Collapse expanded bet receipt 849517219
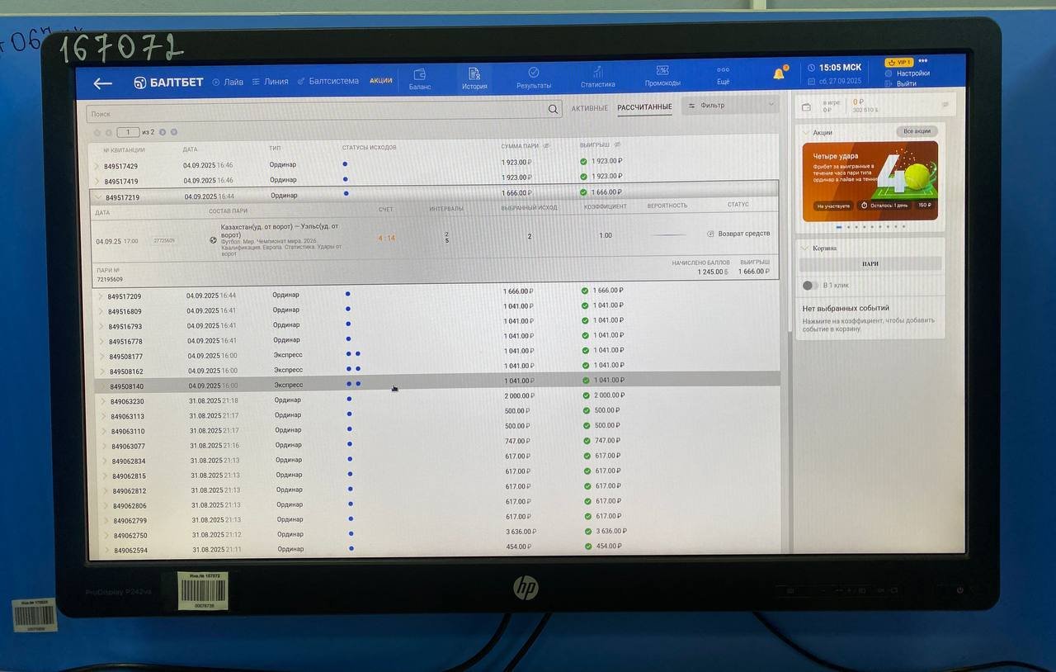 tap(98, 197)
